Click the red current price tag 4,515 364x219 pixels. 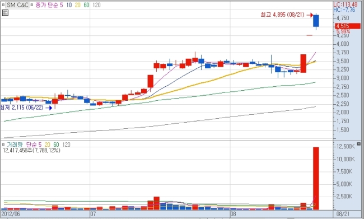(348, 26)
